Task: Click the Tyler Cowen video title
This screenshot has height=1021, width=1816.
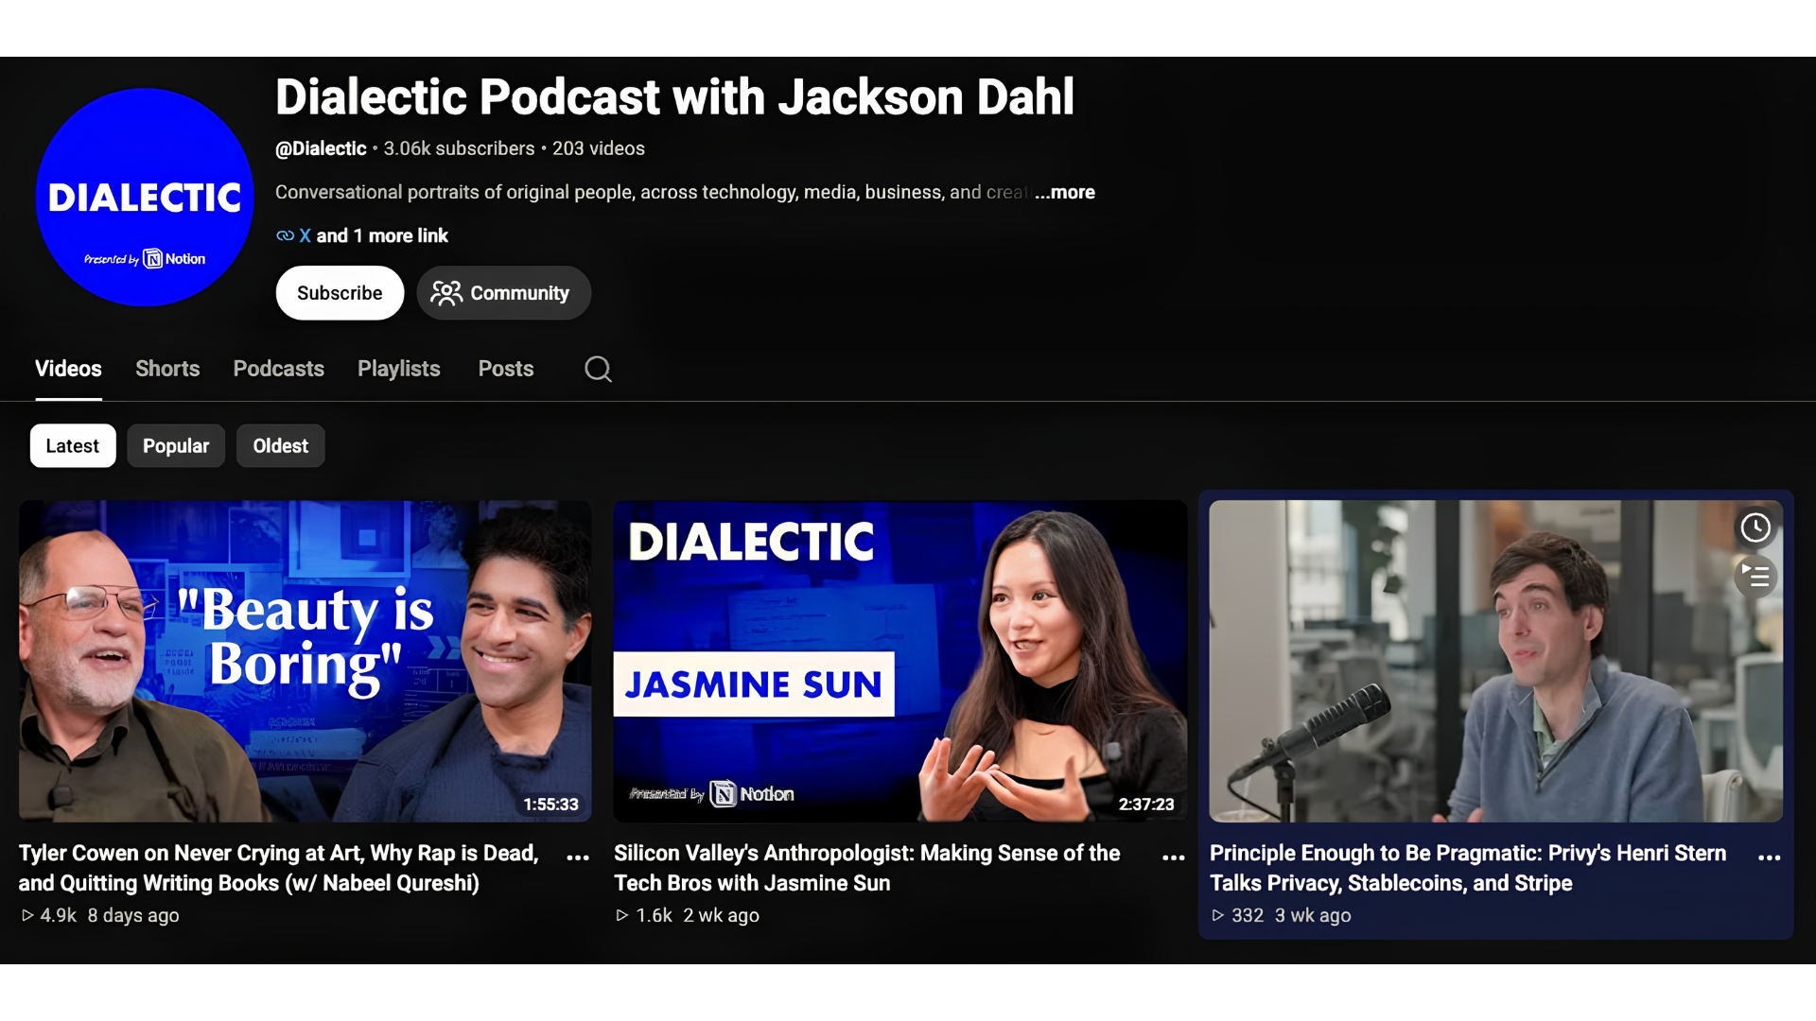Action: (279, 868)
